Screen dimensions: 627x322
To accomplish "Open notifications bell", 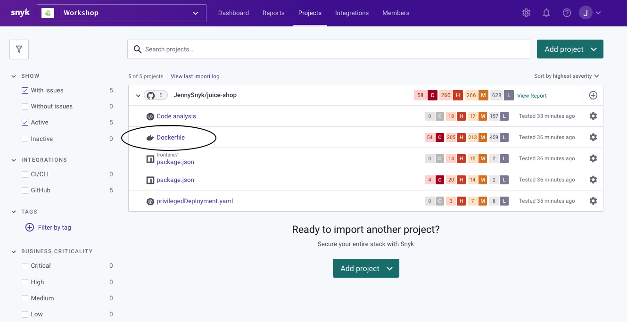I will click(546, 13).
